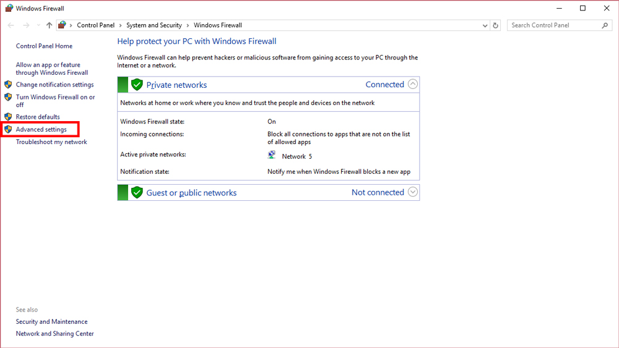Click the Network 5 icon

[x=272, y=155]
